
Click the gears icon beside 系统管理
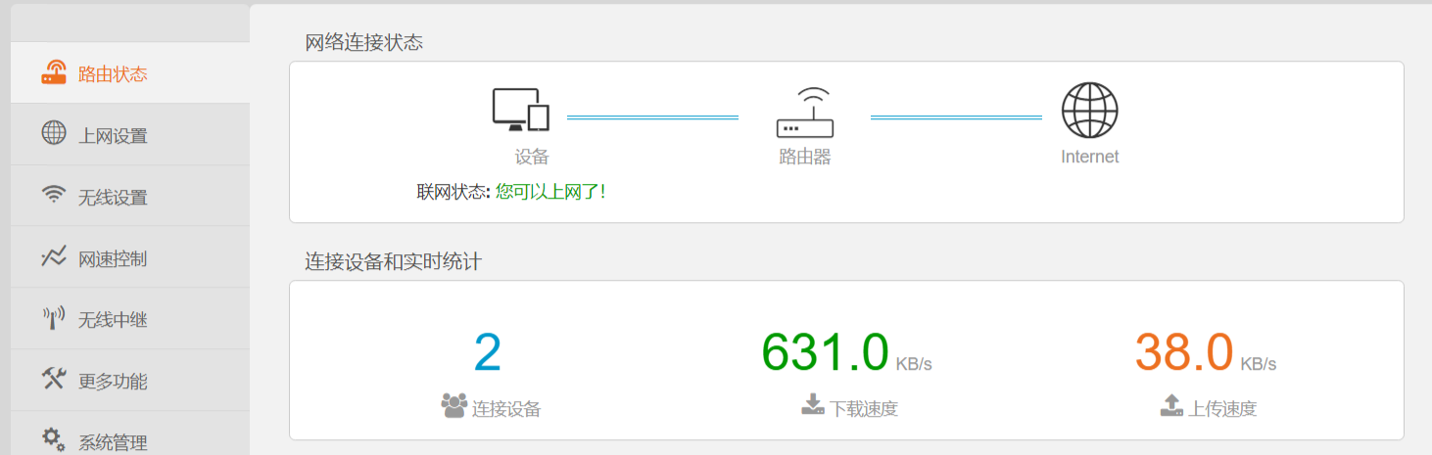point(54,440)
